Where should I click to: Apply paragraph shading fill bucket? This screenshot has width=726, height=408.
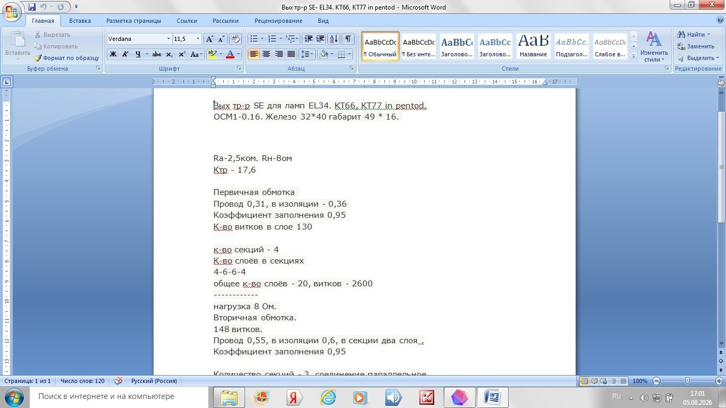[x=323, y=54]
